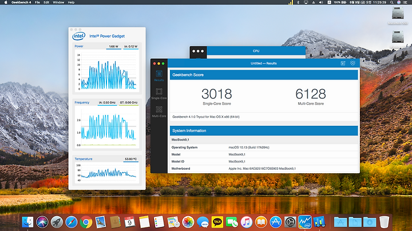Open the Documents folder in the Dock
The width and height of the screenshot is (412, 231).
click(355, 222)
